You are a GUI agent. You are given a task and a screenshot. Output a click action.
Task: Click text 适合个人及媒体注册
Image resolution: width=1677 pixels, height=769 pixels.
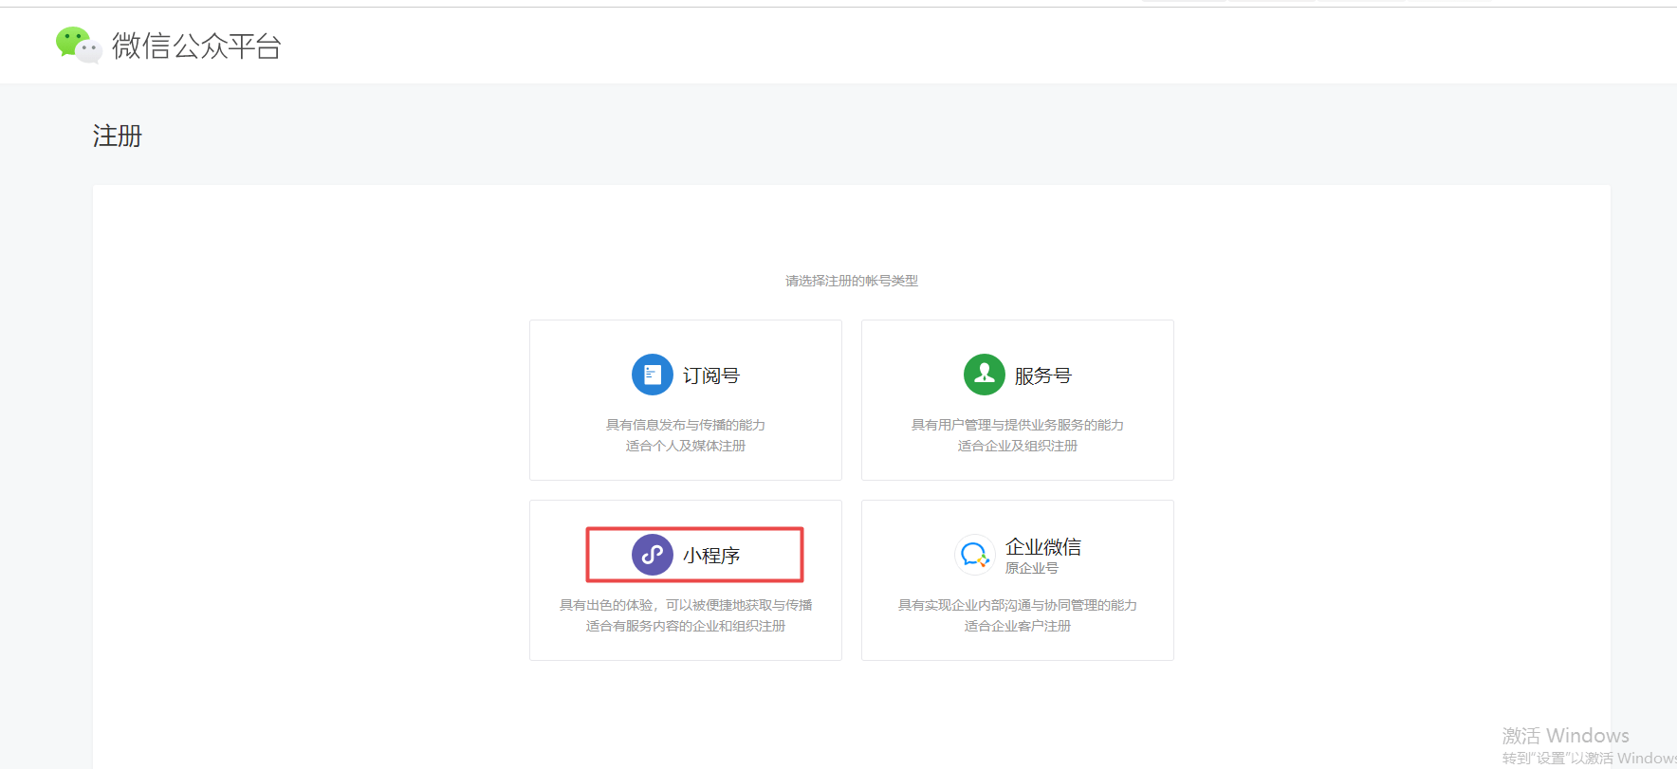pos(686,446)
